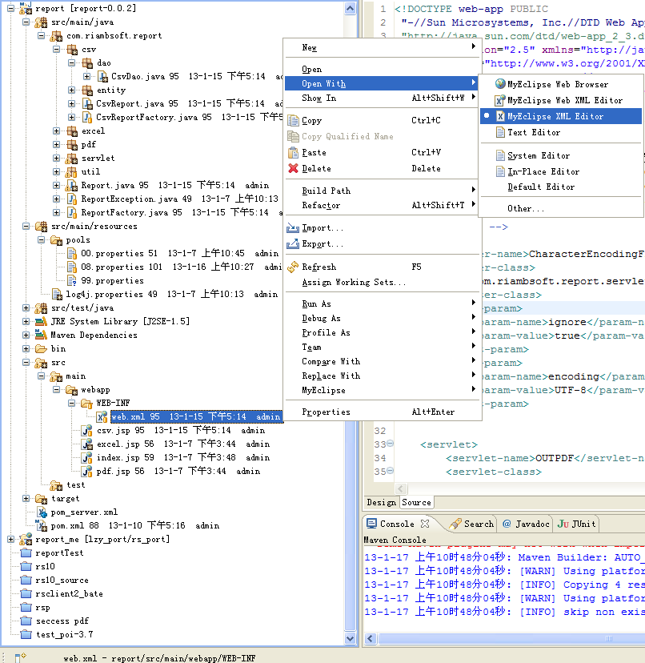Viewport: 645px width, 663px height.
Task: Expand the src/test/java folder
Action: (x=26, y=307)
